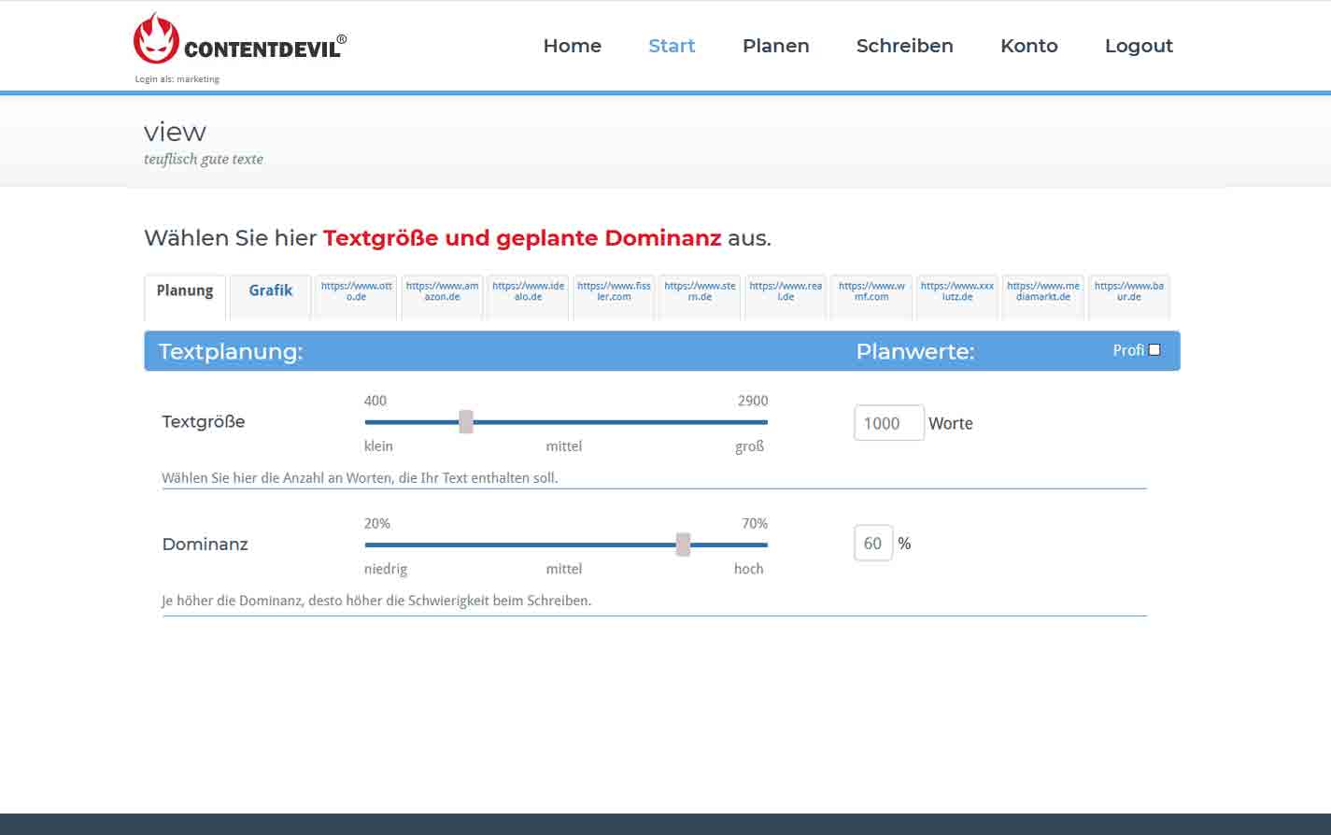Select the mediamarkt.de tab
This screenshot has height=835, width=1331.
pyautogui.click(x=1042, y=291)
